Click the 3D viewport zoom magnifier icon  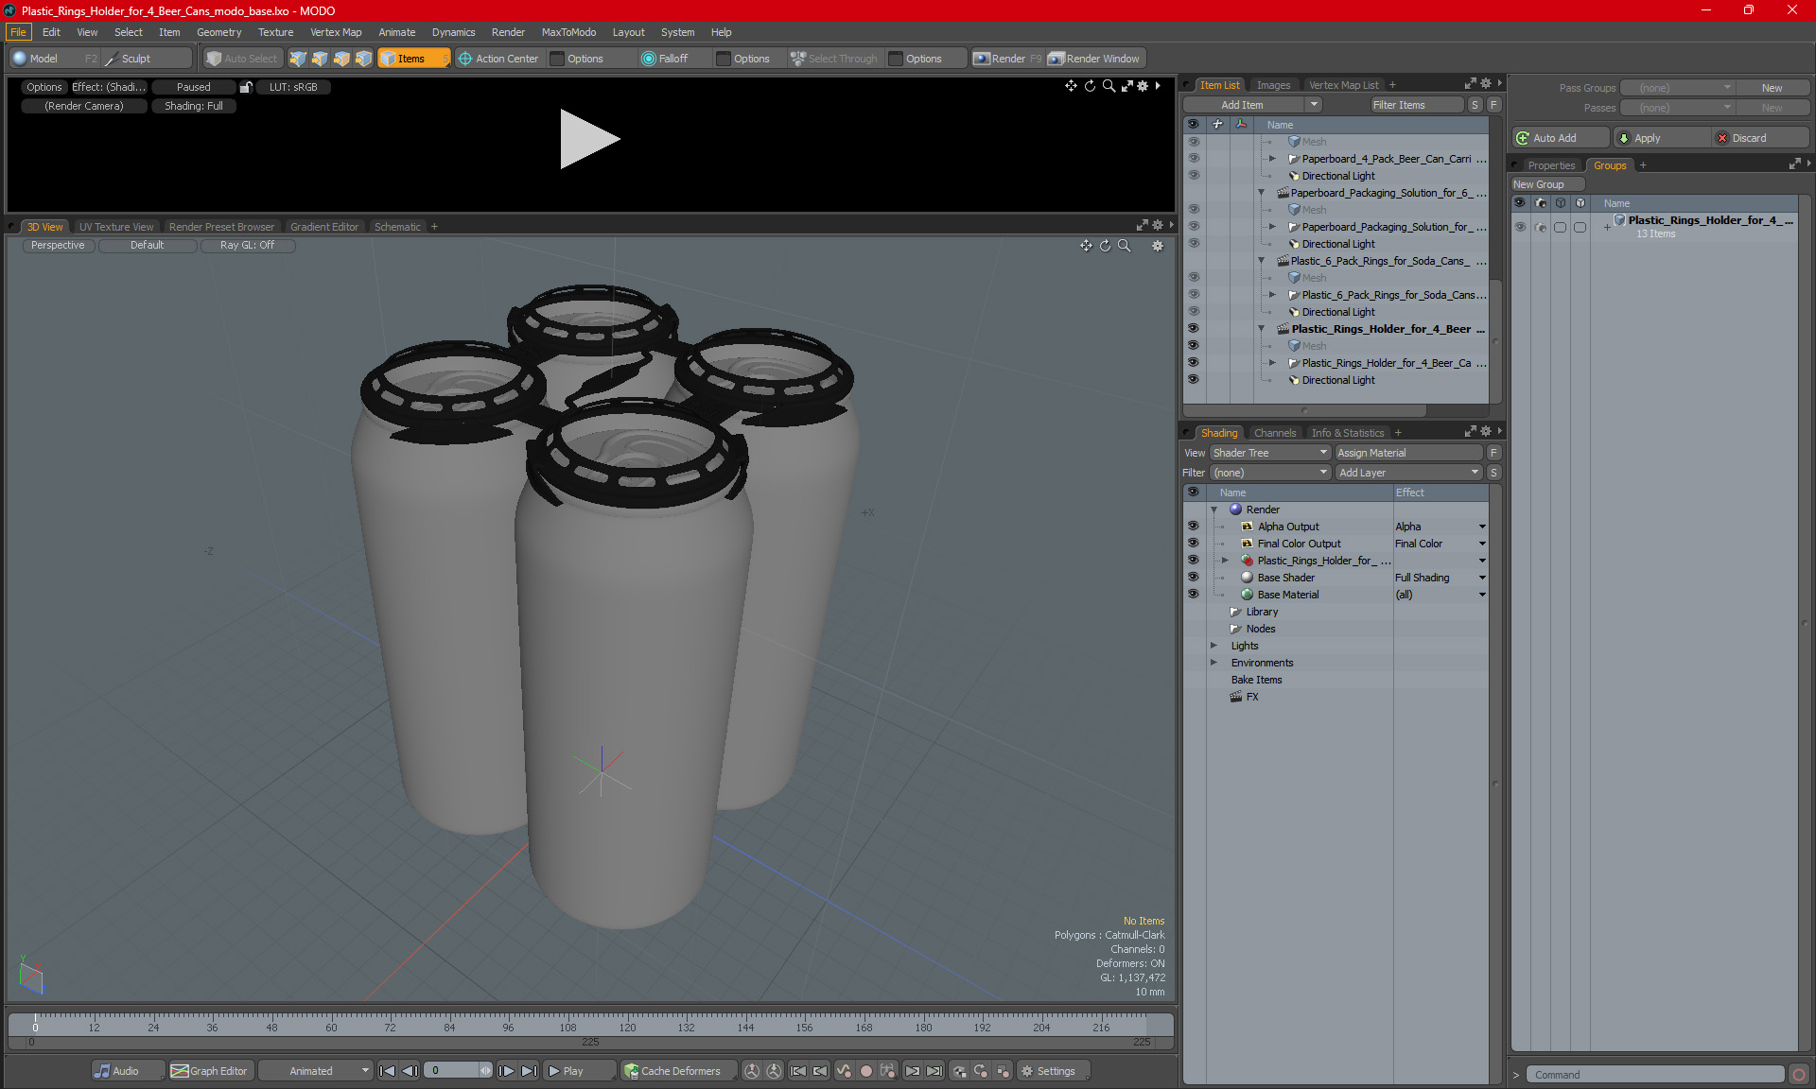pos(1124,246)
